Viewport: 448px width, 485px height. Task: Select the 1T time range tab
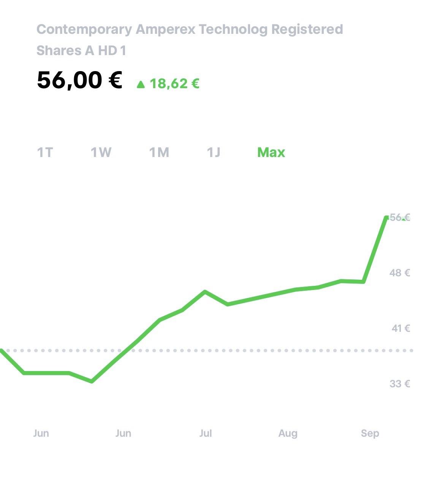[x=45, y=152]
